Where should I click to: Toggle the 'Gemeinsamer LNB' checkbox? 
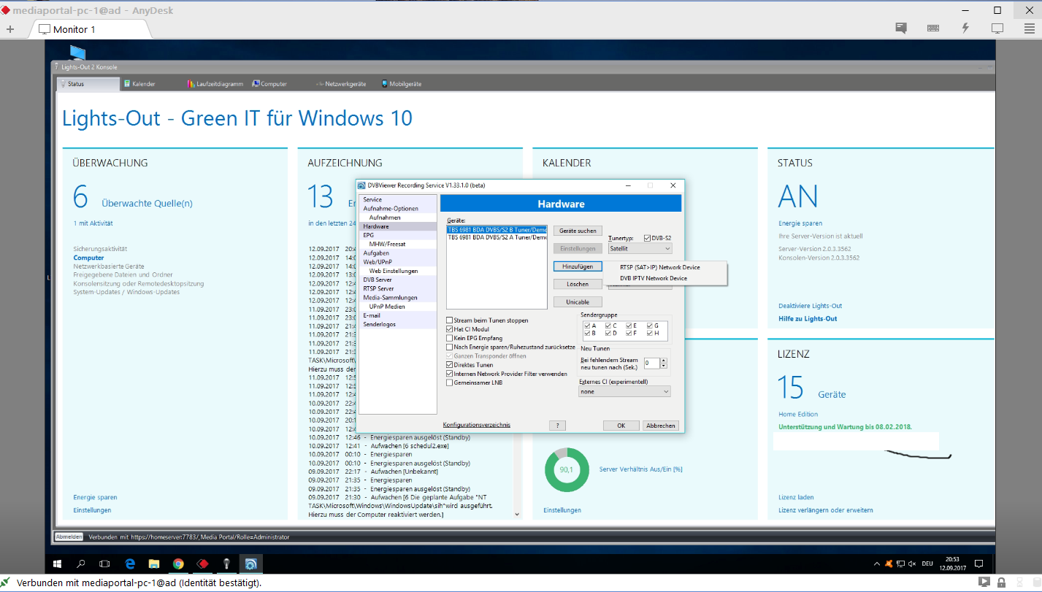[450, 383]
